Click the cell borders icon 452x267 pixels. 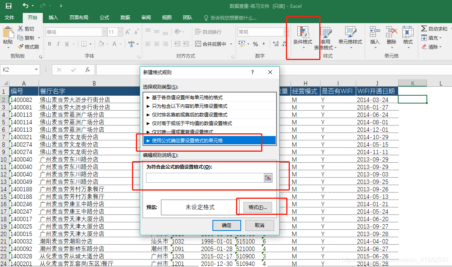pyautogui.click(x=84, y=44)
